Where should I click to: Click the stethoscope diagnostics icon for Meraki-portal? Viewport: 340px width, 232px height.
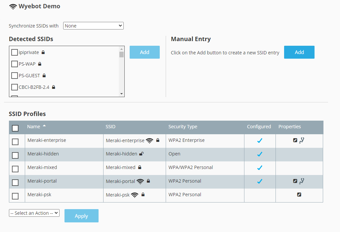click(x=302, y=181)
